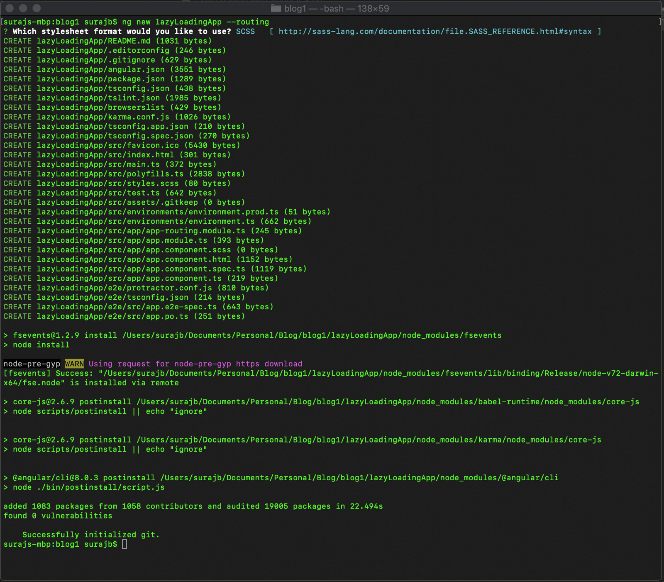Click the 'node ./bin/postinstall/script.js' line
The image size is (664, 582).
click(84, 488)
